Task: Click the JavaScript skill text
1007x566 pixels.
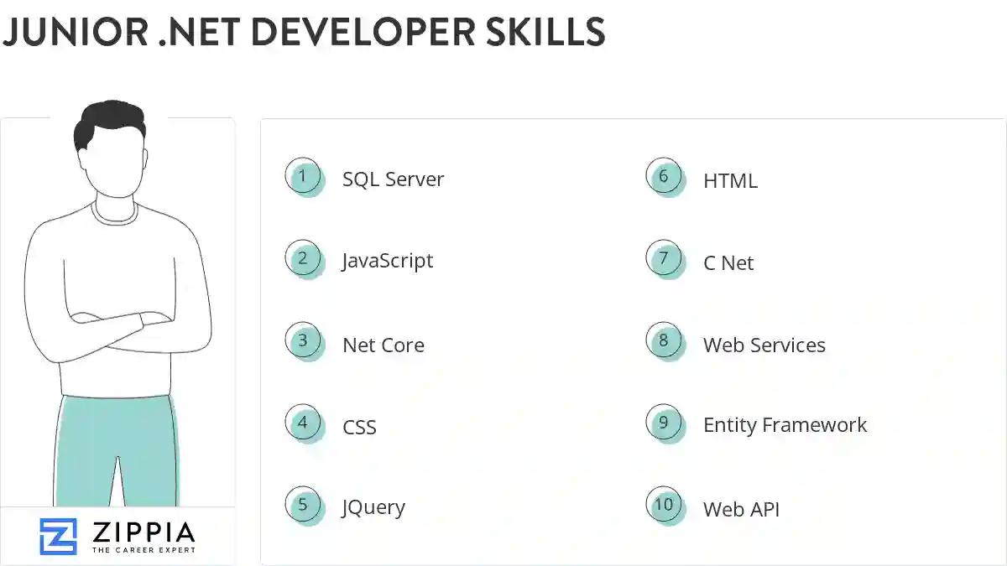Action: (x=387, y=260)
